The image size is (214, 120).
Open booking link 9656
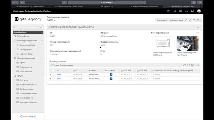59,75
